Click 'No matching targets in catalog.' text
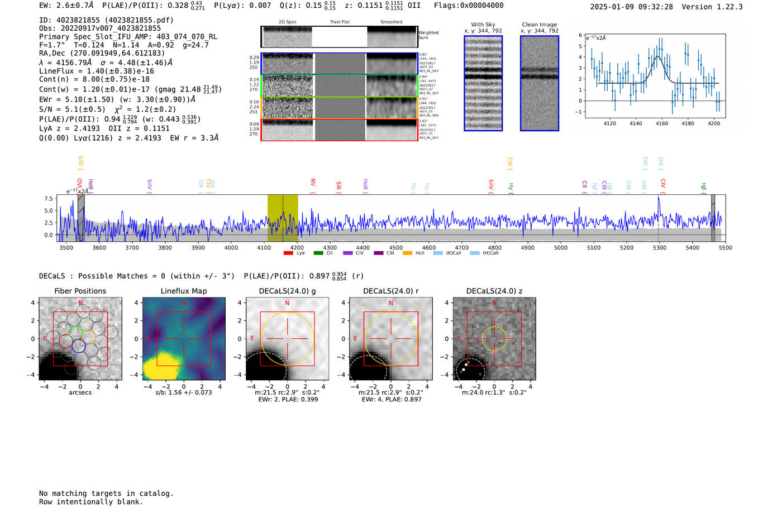This screenshot has width=782, height=532. tap(106, 493)
